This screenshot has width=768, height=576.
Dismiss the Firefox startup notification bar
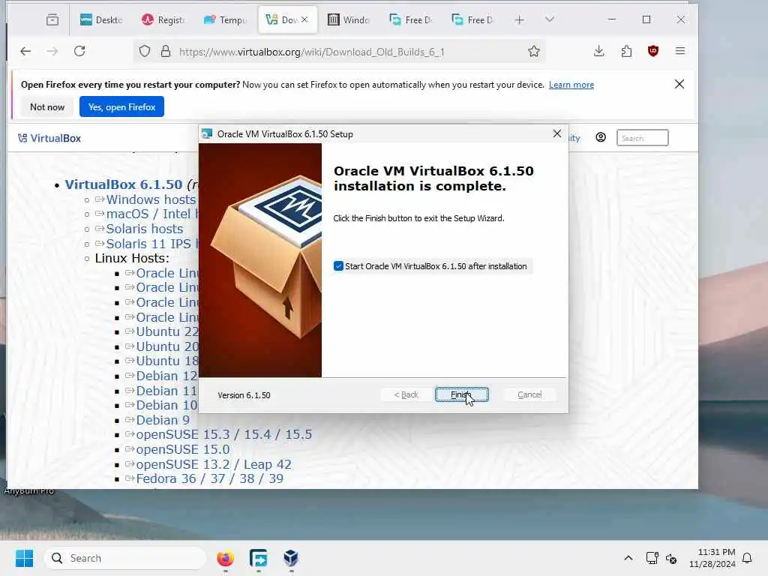tap(679, 84)
